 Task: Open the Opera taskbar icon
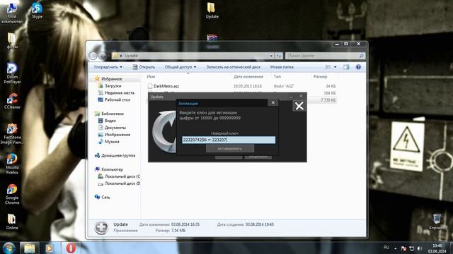[x=71, y=248]
